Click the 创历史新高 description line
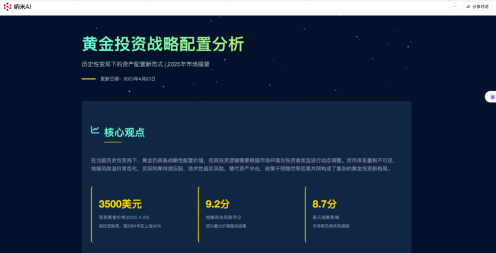Screen dimensions: 496x253 tap(130, 226)
